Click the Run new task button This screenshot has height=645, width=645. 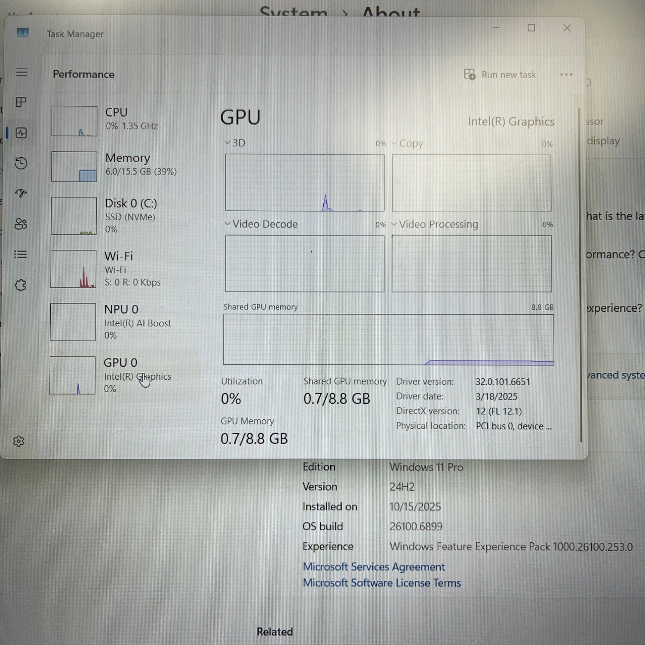500,74
